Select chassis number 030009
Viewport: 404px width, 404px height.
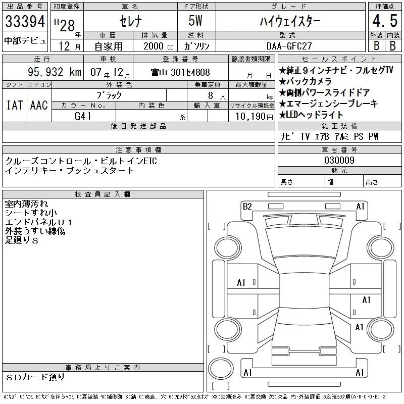tap(339, 160)
